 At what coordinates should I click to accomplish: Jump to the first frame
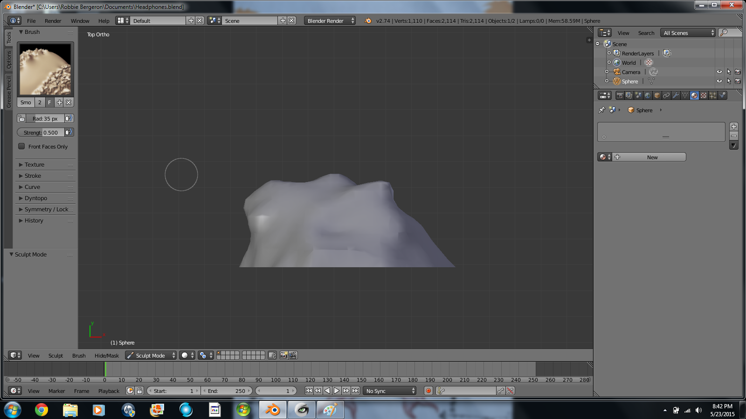(x=309, y=391)
